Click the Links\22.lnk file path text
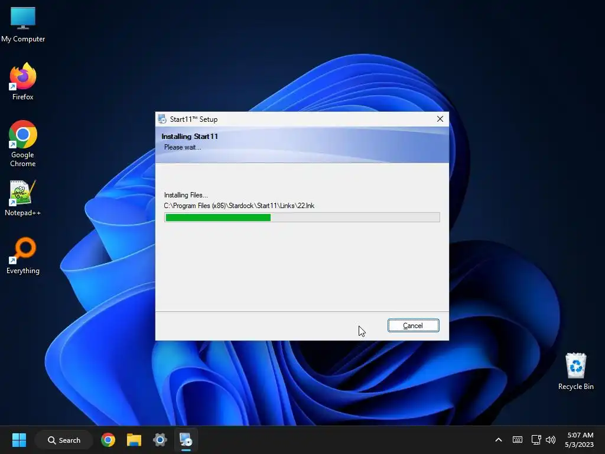The height and width of the screenshot is (454, 605). coord(239,206)
